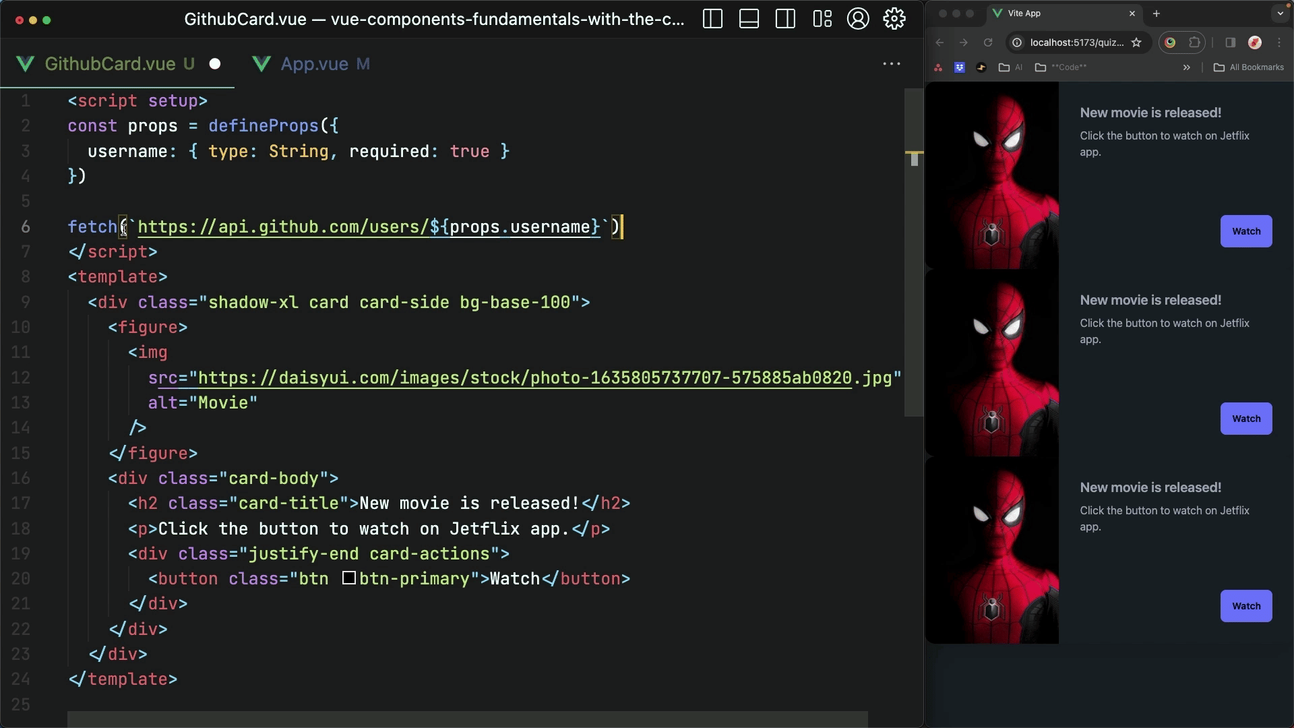1294x728 pixels.
Task: Open the Accounts menu icon
Action: tap(858, 19)
